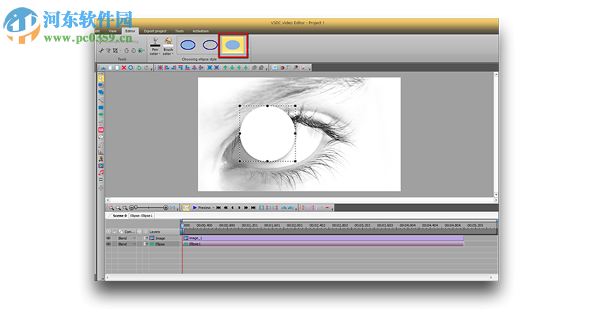Jump to start of timeline
Image resolution: width=594 pixels, height=334 pixels.
click(218, 207)
